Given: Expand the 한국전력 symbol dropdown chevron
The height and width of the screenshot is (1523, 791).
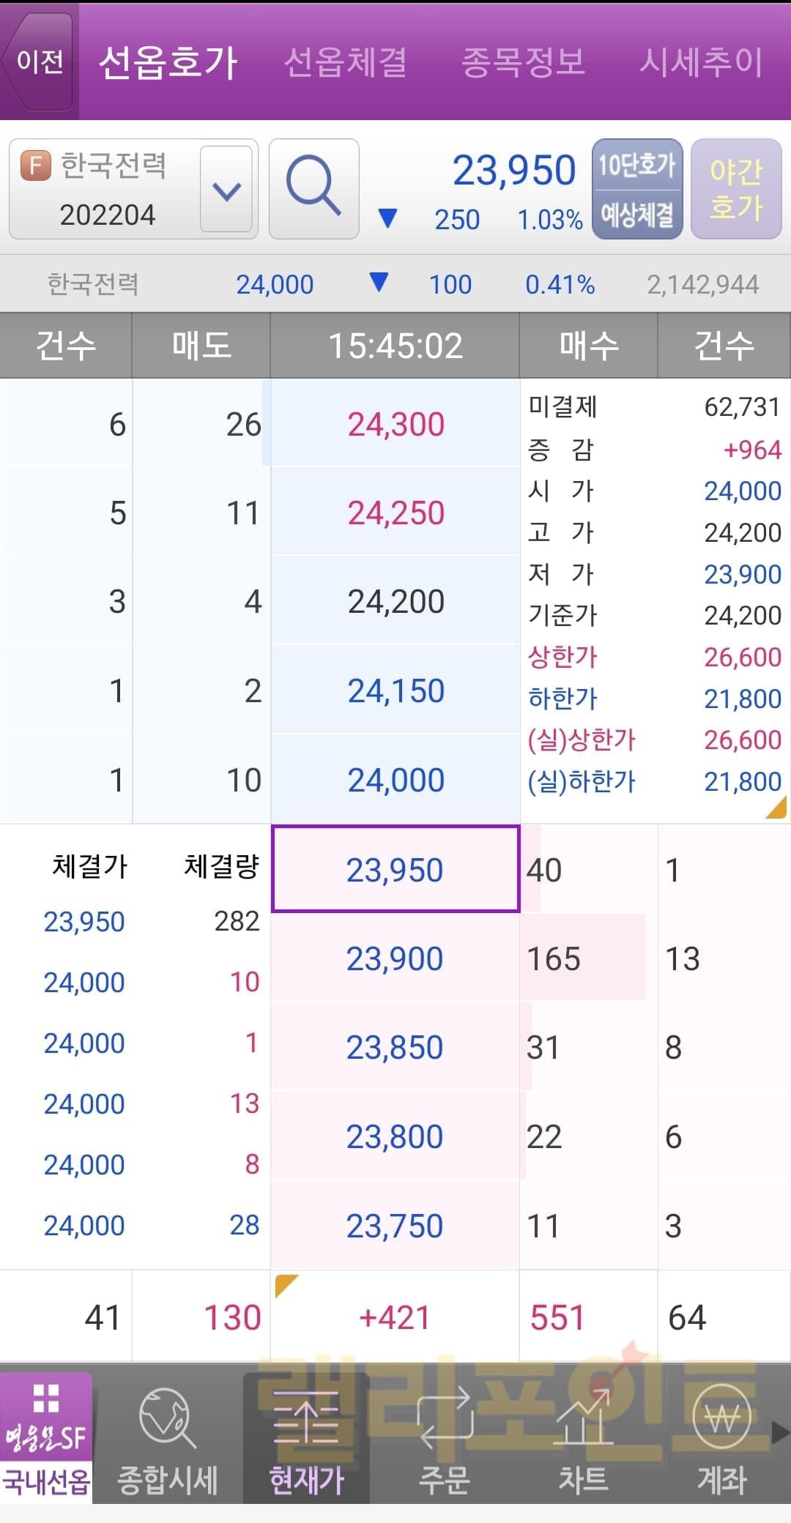Looking at the screenshot, I should (x=226, y=190).
